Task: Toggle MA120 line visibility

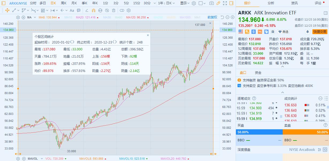Action: (x=137, y=17)
